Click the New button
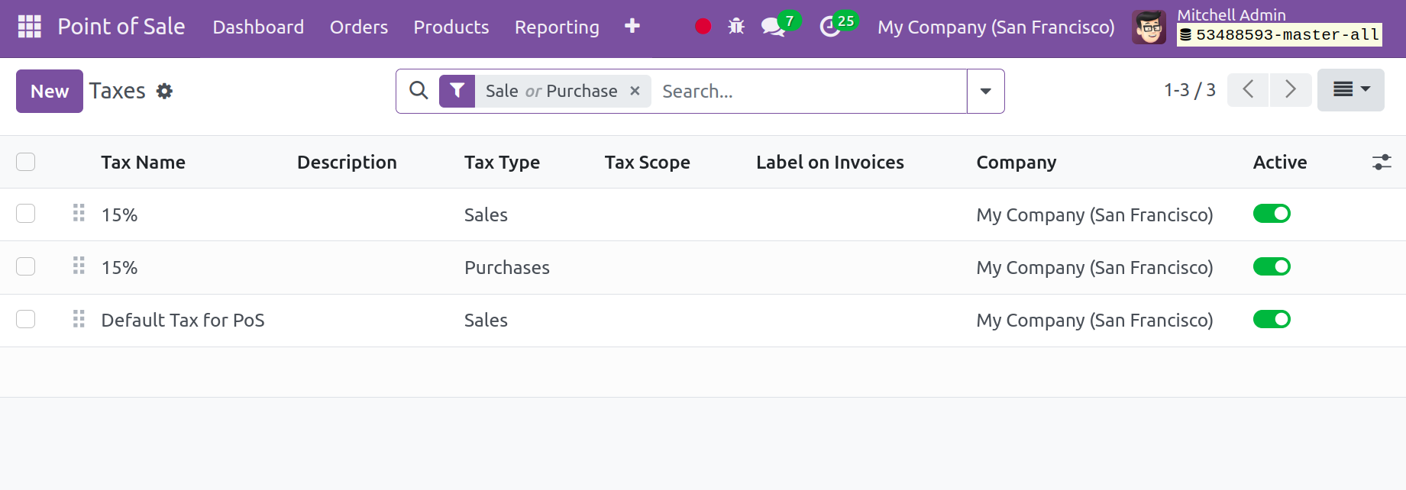Screen dimensions: 1406x490 point(50,92)
